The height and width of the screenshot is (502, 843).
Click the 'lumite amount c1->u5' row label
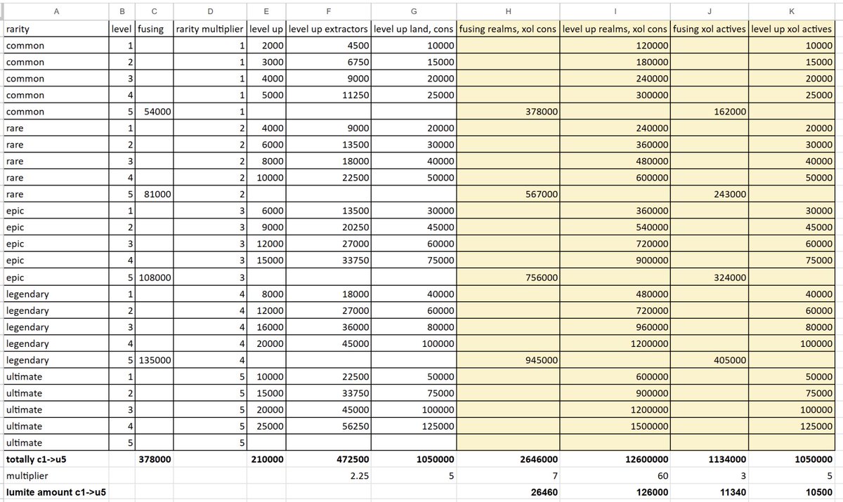tap(57, 492)
